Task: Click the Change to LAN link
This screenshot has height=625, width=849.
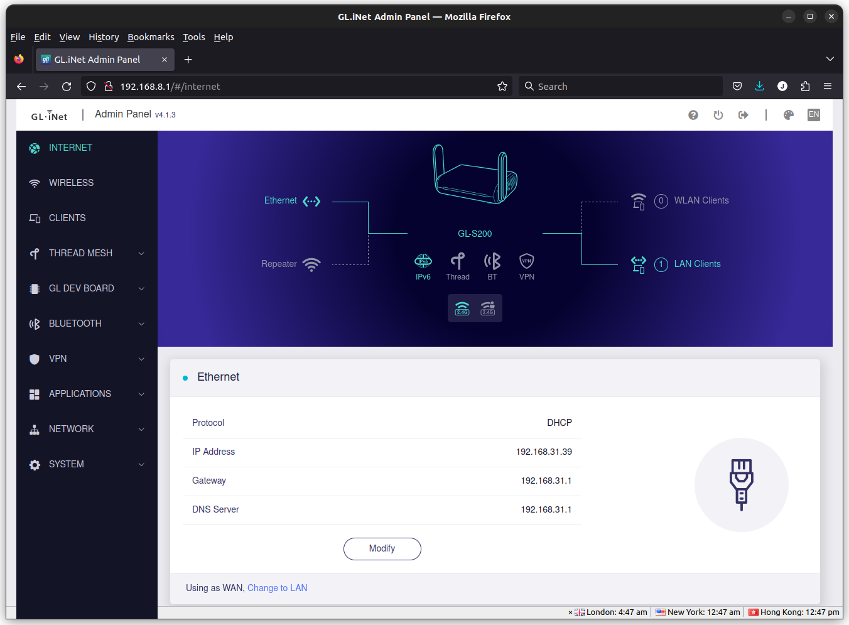Action: (x=278, y=588)
